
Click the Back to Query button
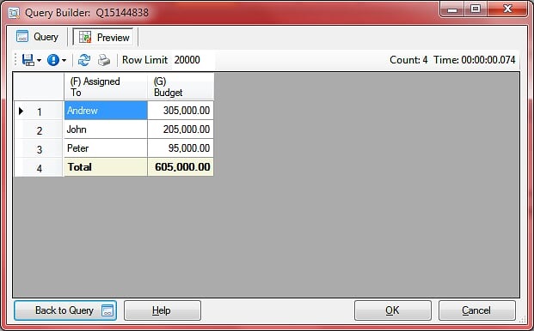[65, 310]
